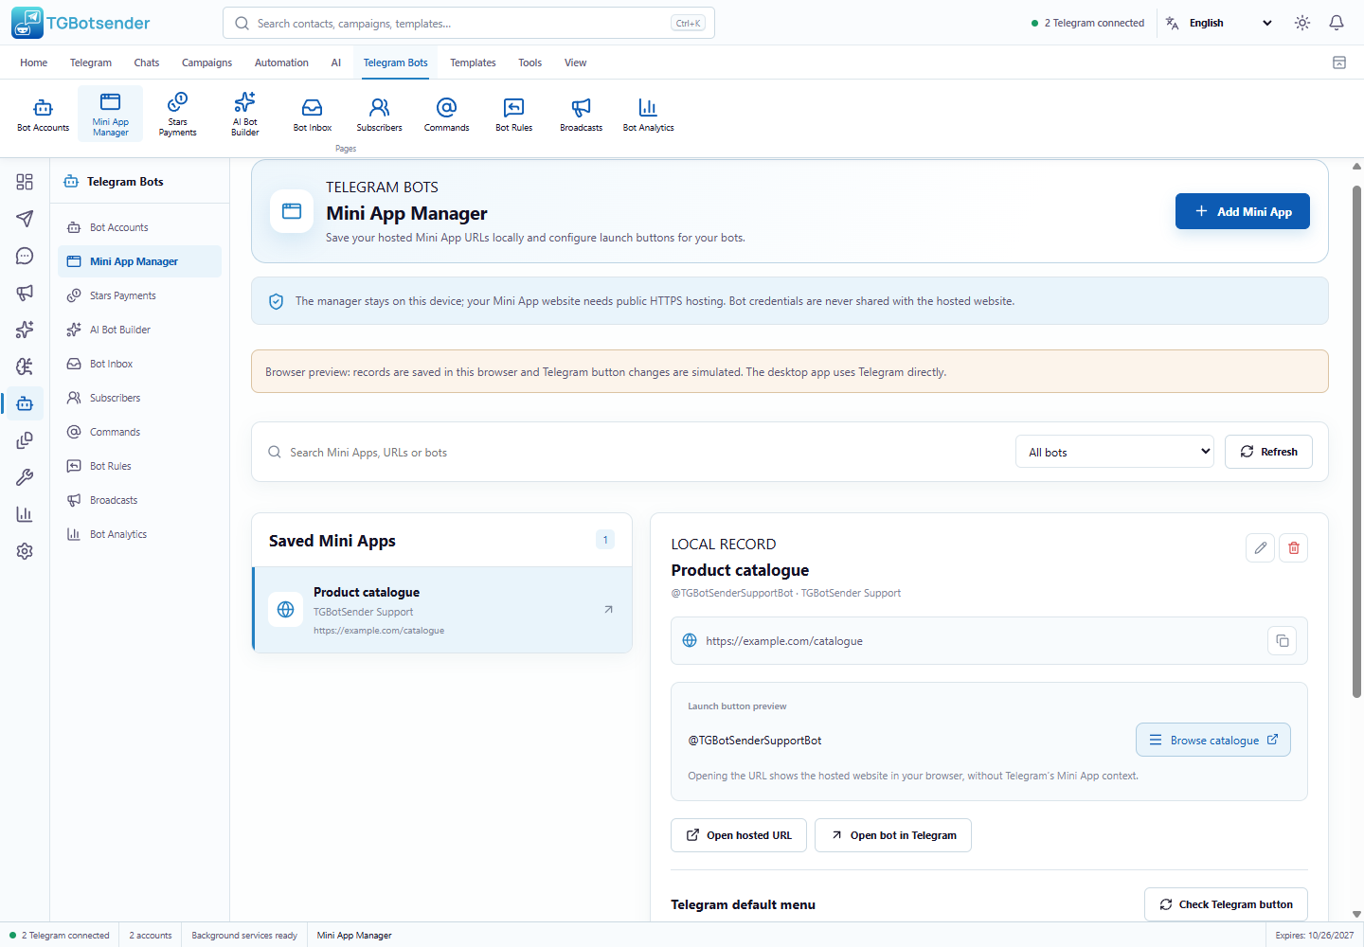Collapse ribbon panel icon at top right
This screenshot has height=947, width=1364.
coord(1339,63)
